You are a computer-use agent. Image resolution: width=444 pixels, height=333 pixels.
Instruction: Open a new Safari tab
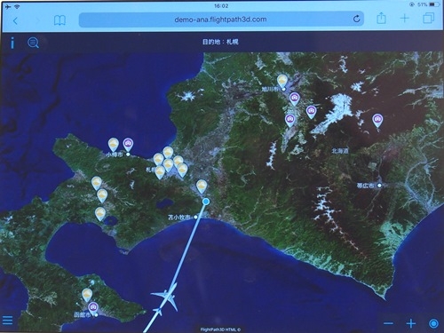(x=404, y=19)
